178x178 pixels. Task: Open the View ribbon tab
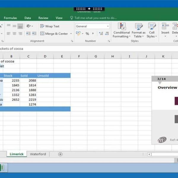59,18
